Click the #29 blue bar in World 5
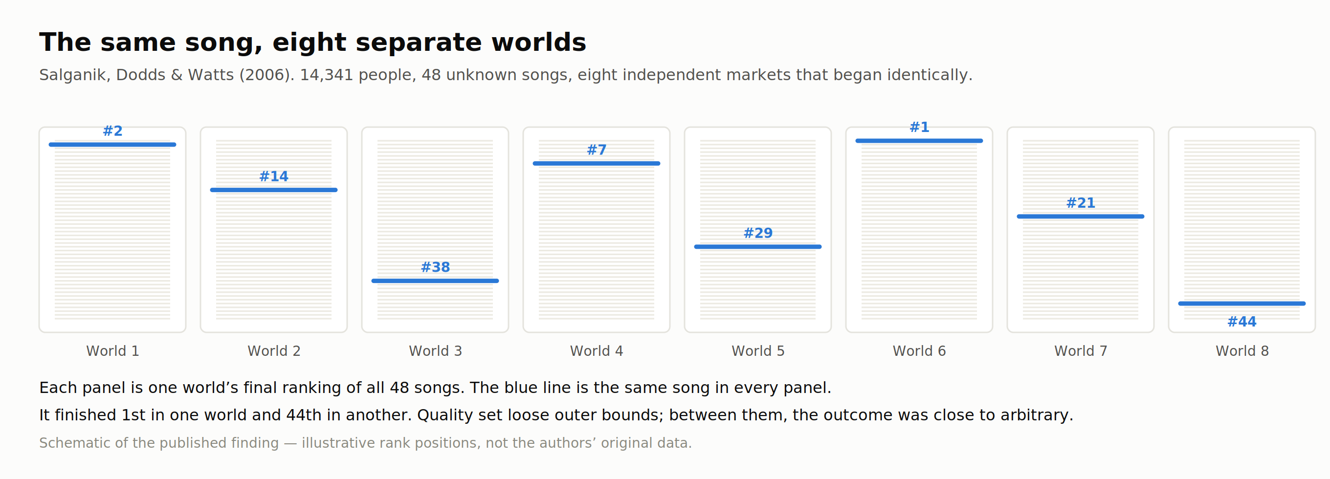The height and width of the screenshot is (479, 1330). (758, 247)
